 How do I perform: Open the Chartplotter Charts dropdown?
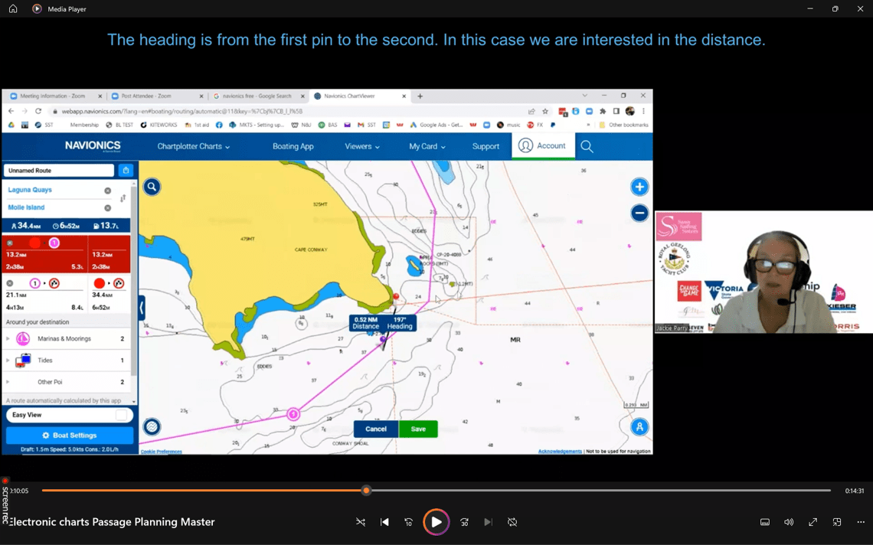coord(195,145)
